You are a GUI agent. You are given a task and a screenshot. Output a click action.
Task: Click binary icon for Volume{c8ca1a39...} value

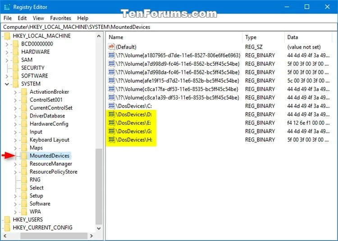(111, 97)
